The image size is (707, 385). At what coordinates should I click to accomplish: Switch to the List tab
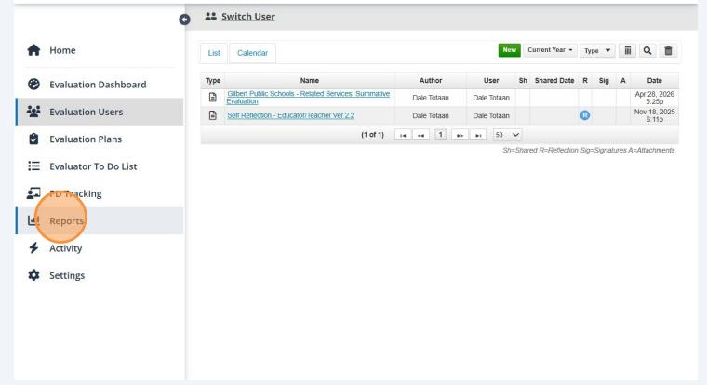(x=214, y=53)
